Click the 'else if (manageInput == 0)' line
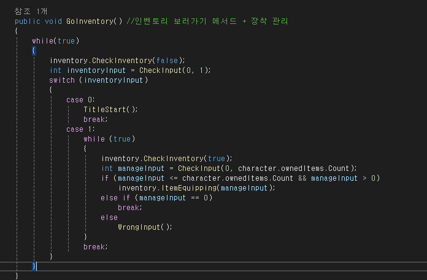Screen dimensions: 427x280 pos(156,198)
